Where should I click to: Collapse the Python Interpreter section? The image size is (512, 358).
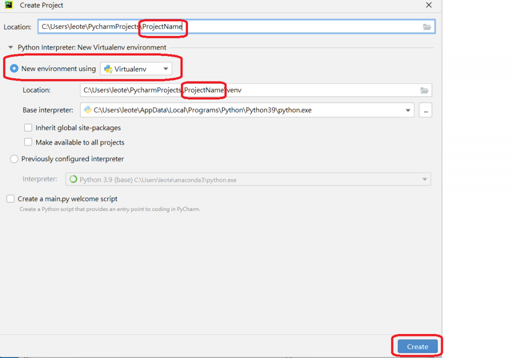10,47
